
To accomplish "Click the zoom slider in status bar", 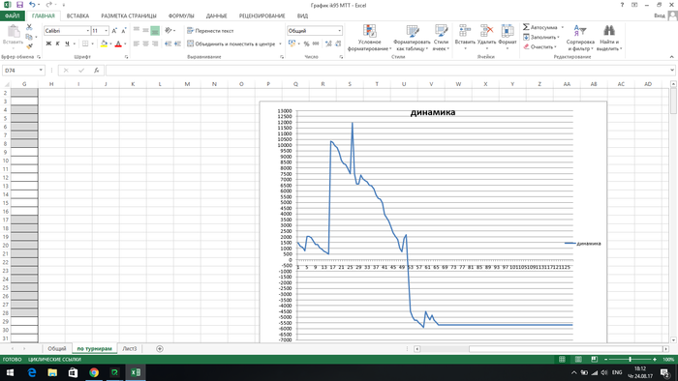I will 630,360.
